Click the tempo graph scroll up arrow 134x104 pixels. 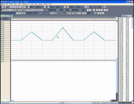(x=117, y=21)
